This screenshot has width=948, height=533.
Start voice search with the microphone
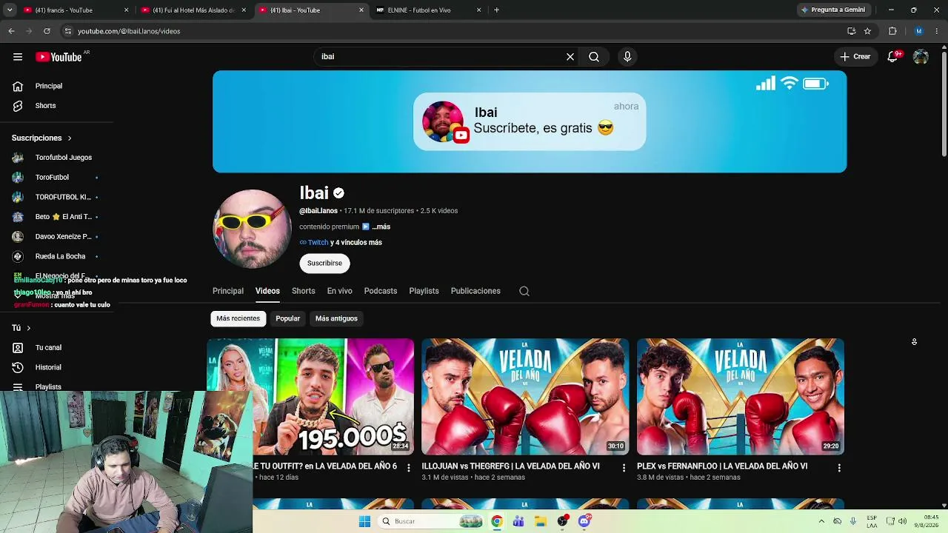[x=627, y=57]
